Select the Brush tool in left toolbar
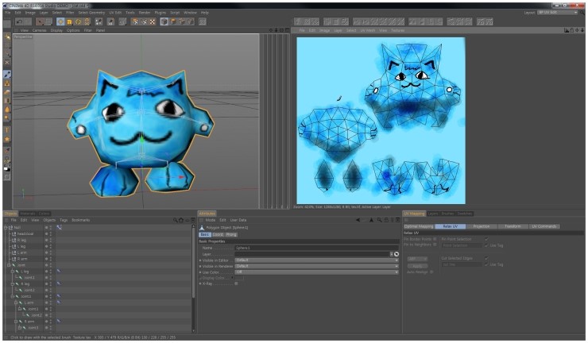Viewport: 588px width, 343px height. (7, 74)
